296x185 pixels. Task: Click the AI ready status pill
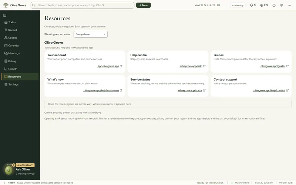click(238, 6)
